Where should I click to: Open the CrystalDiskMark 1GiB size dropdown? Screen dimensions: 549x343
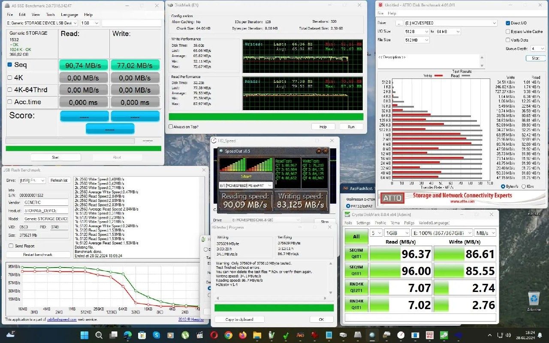(x=396, y=233)
